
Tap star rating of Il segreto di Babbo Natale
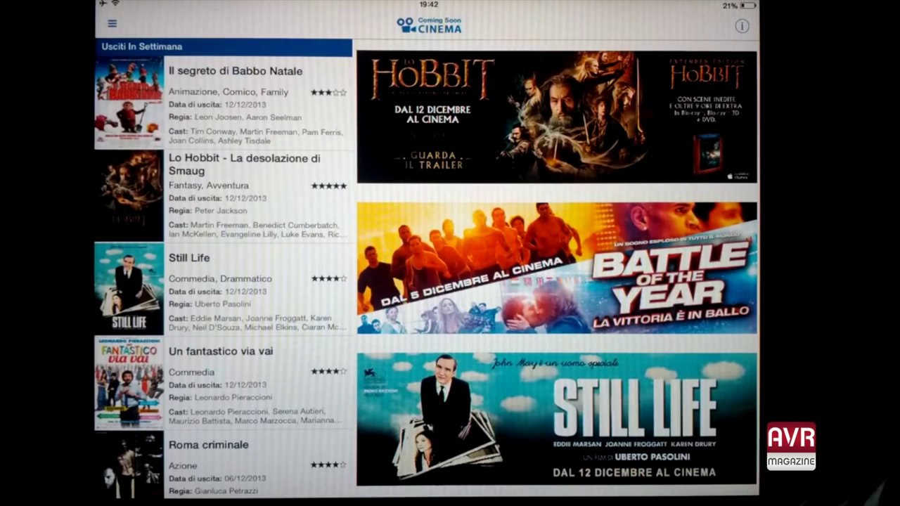(x=329, y=92)
